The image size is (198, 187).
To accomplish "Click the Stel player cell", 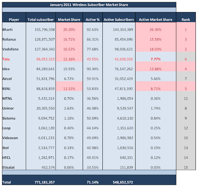I will tap(6, 148).
